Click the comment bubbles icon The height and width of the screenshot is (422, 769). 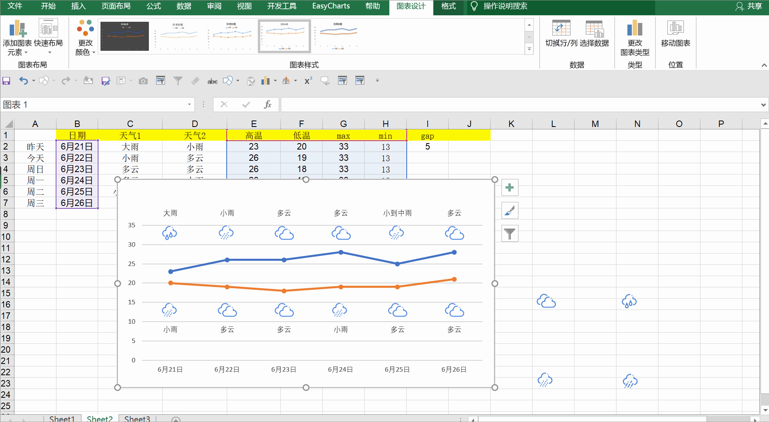325,81
